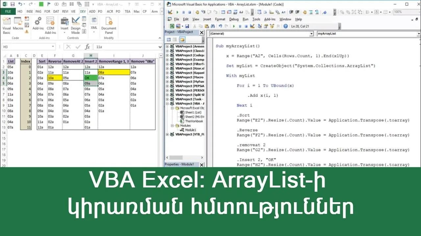Switch to the DAT ribbon tab

56,11
